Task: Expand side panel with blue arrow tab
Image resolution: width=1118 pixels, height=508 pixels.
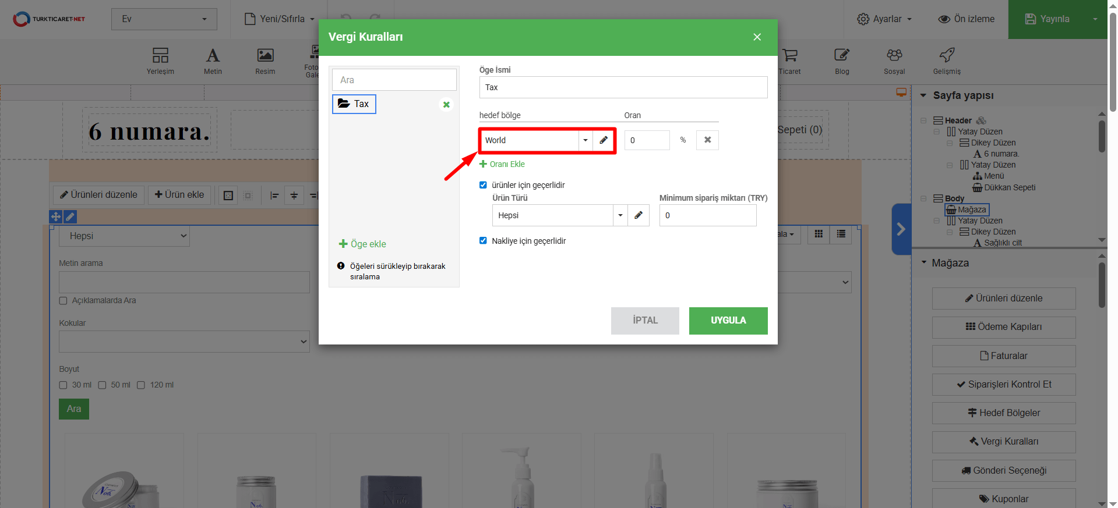Action: (x=901, y=229)
